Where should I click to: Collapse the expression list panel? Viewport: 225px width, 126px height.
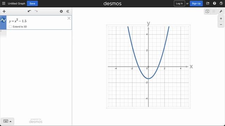[68, 12]
